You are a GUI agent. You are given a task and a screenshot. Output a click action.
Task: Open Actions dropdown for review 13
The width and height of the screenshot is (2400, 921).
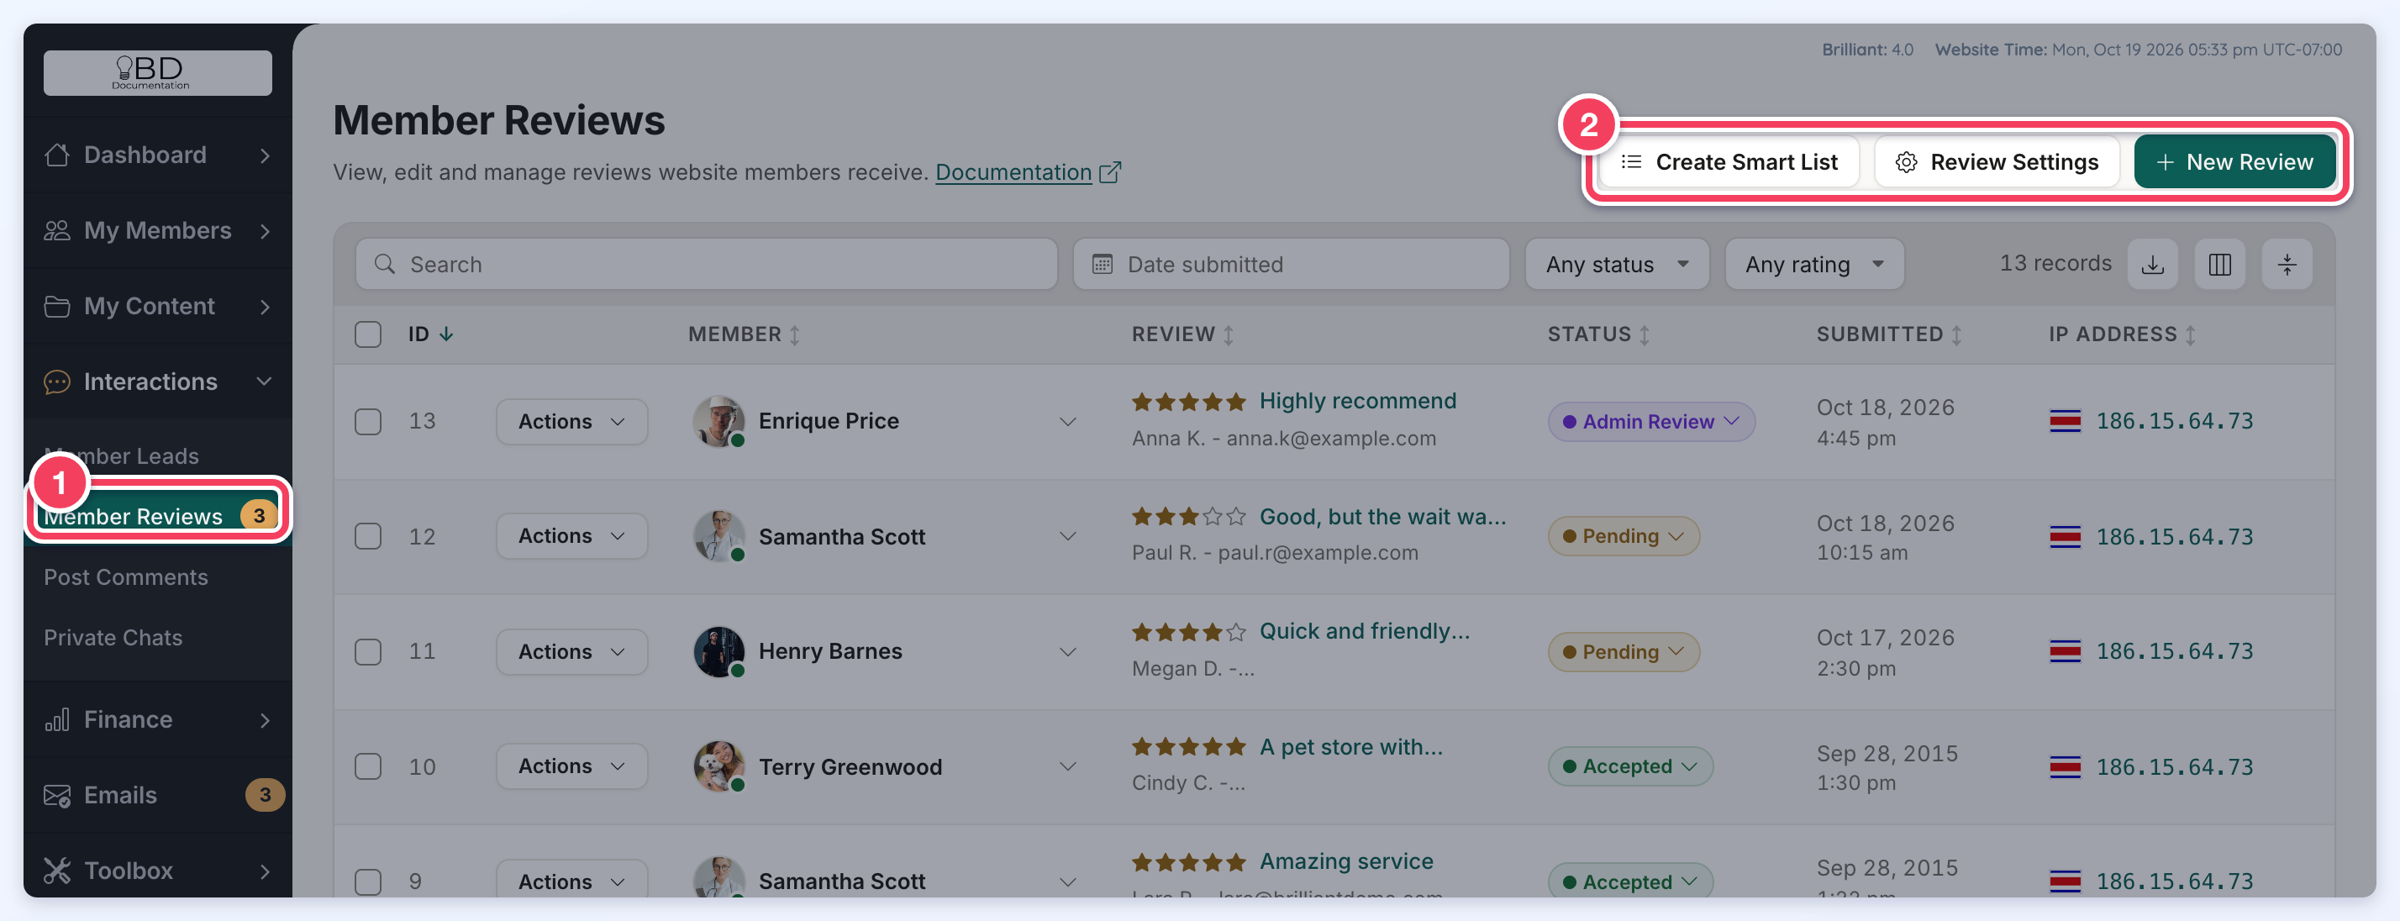(571, 421)
